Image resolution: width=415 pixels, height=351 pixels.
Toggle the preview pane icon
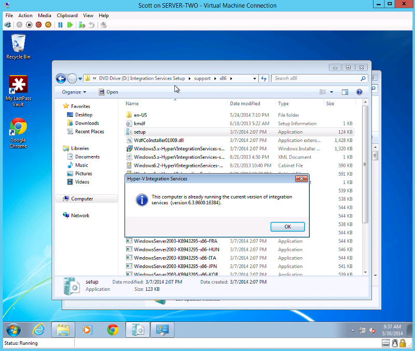click(x=345, y=92)
